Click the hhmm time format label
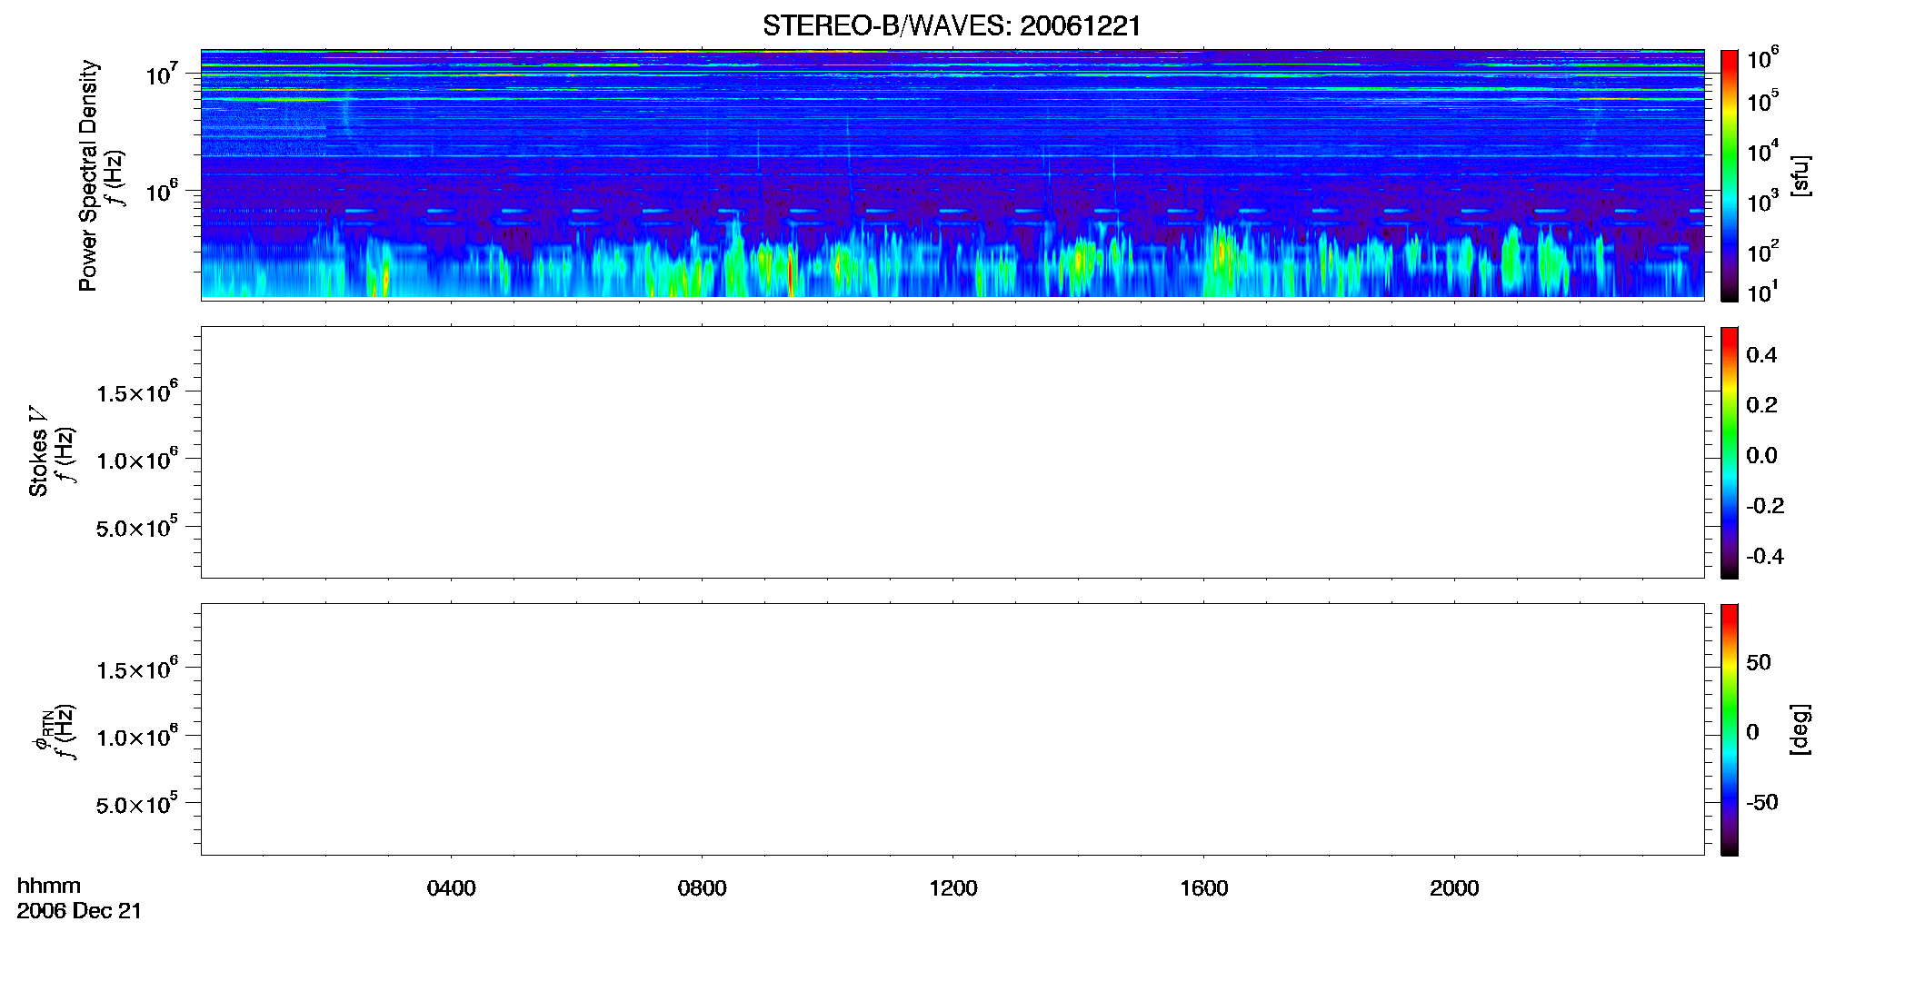 (x=49, y=887)
